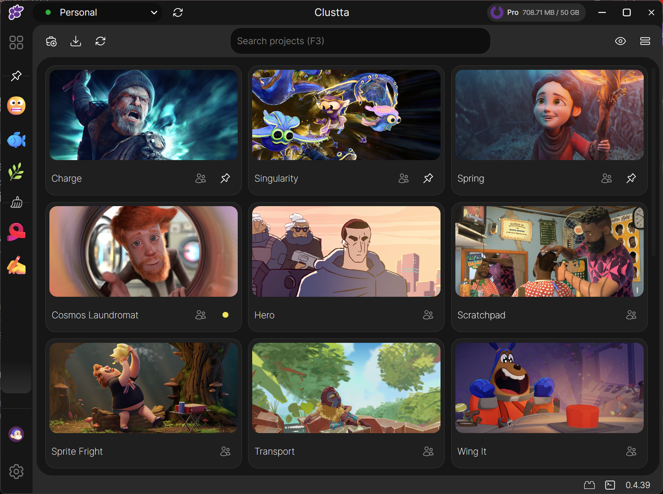Image resolution: width=663 pixels, height=494 pixels.
Task: Open collaborators for Singularity project
Action: tap(404, 178)
